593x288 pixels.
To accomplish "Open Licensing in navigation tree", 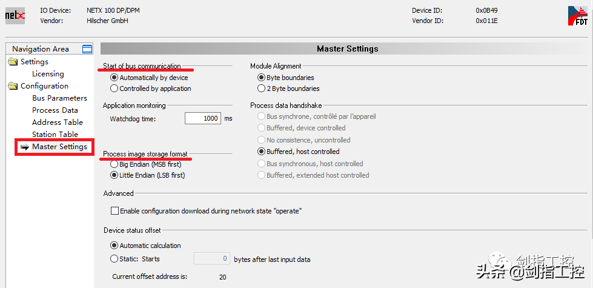I will click(48, 74).
